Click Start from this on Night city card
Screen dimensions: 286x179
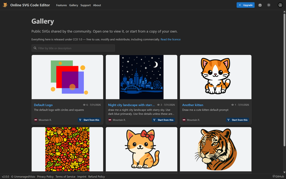[163, 120]
